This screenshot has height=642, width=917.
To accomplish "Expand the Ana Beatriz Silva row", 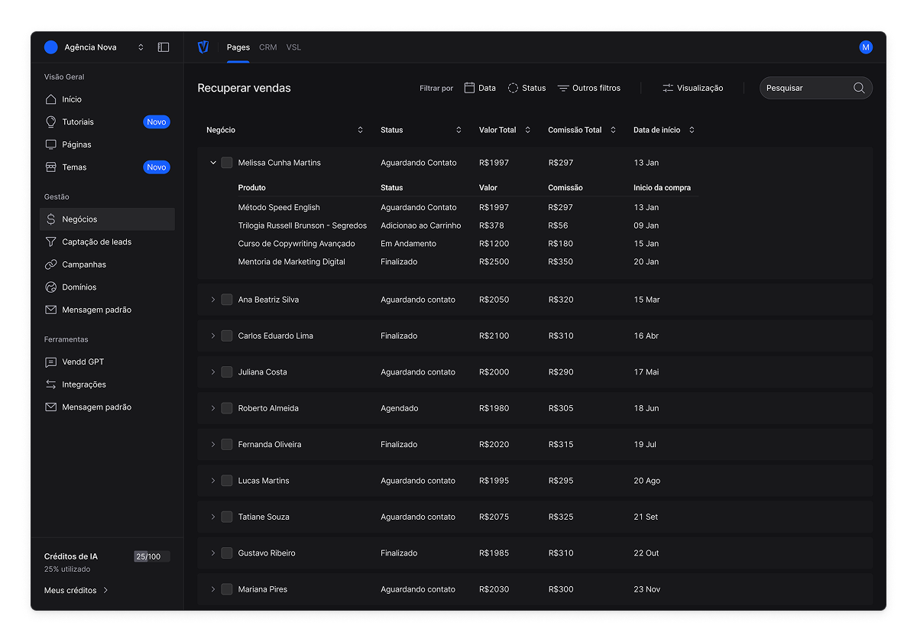I will coord(213,300).
